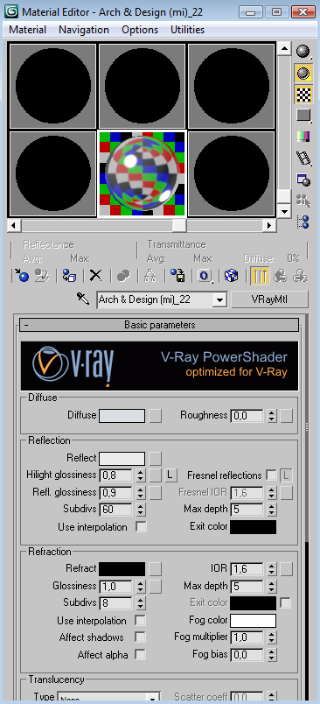
Task: Click the Sample Type sphere icon
Action: [x=304, y=52]
